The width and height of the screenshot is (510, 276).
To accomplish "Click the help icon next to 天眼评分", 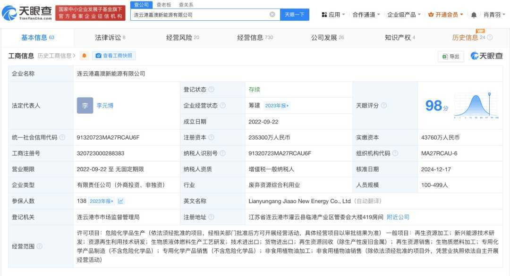I will click(384, 106).
